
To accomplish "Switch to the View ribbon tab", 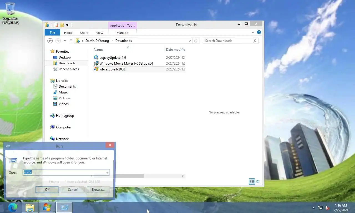I will tap(100, 33).
